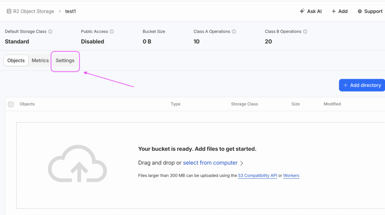Click the cloud upload icon

click(77, 164)
